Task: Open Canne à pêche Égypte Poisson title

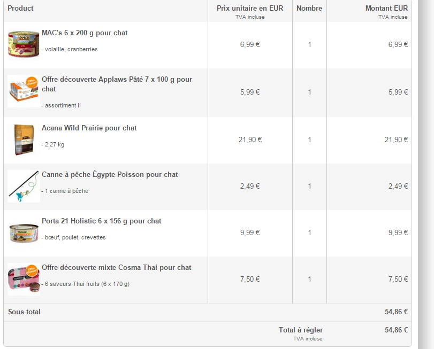Action: coord(110,175)
